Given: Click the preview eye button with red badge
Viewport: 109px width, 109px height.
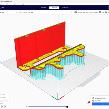Looking at the screenshot, I should [88, 104].
